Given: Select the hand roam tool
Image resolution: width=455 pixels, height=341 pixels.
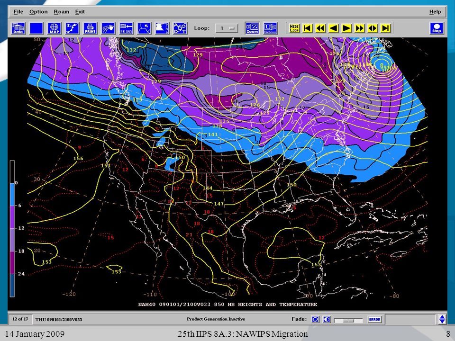Looking at the screenshot, I should click(x=108, y=28).
